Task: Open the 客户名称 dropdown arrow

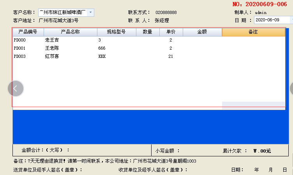Action: coord(90,12)
